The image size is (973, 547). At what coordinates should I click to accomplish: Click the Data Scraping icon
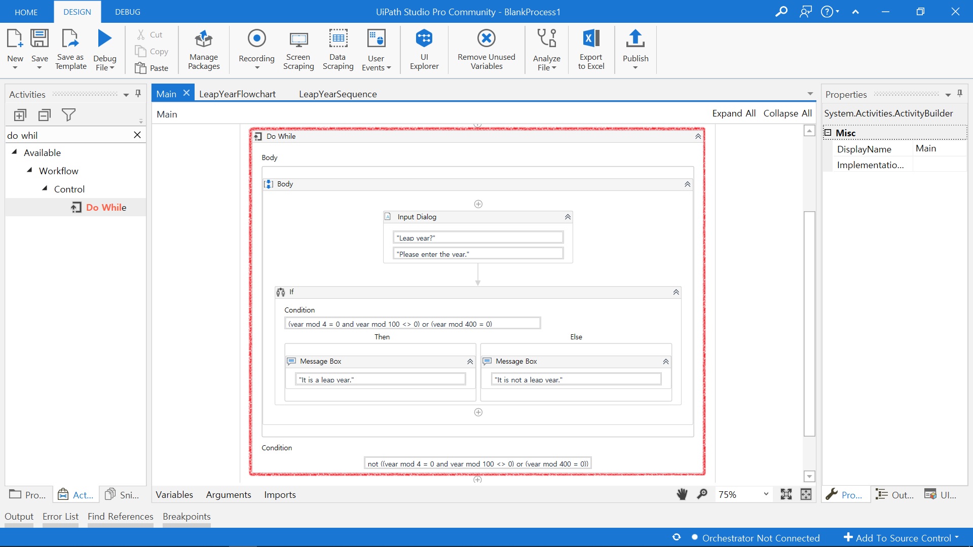click(338, 49)
